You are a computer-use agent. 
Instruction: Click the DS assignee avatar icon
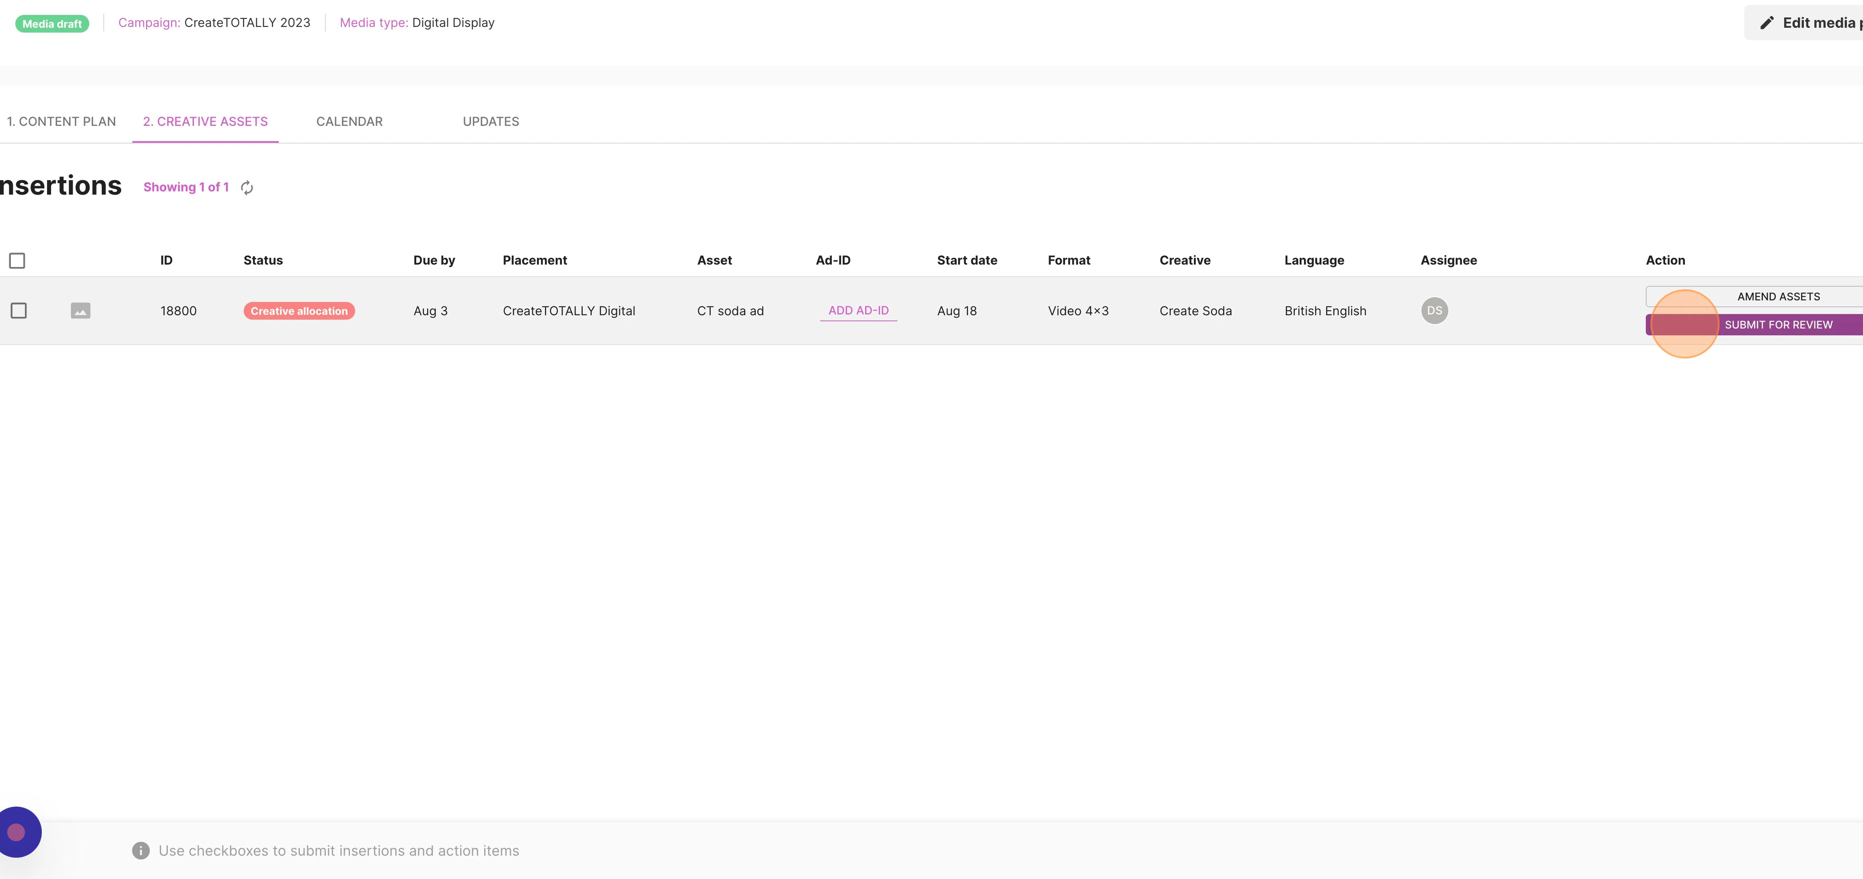1434,310
